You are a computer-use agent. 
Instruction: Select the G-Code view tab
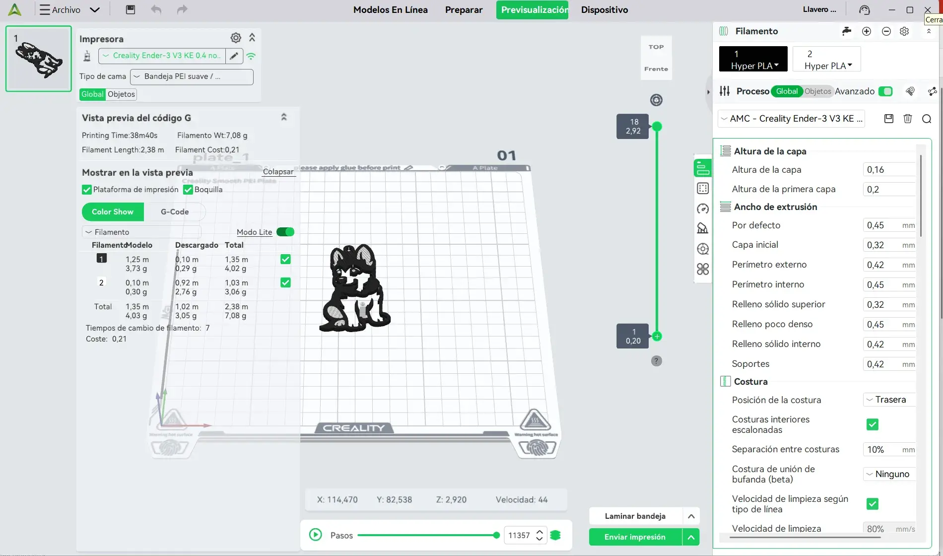point(175,212)
